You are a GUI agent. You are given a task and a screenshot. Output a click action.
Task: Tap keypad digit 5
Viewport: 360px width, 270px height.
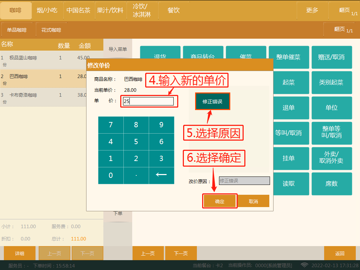136,142
